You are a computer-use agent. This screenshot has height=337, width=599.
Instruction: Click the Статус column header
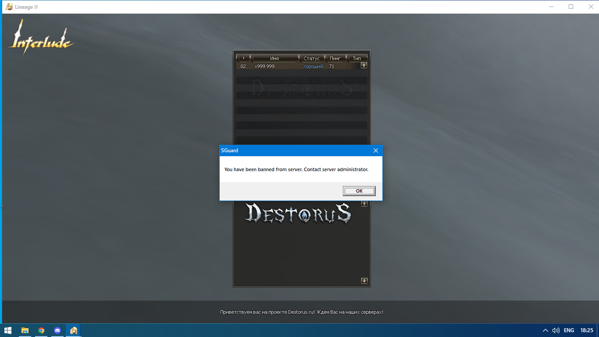coord(311,58)
